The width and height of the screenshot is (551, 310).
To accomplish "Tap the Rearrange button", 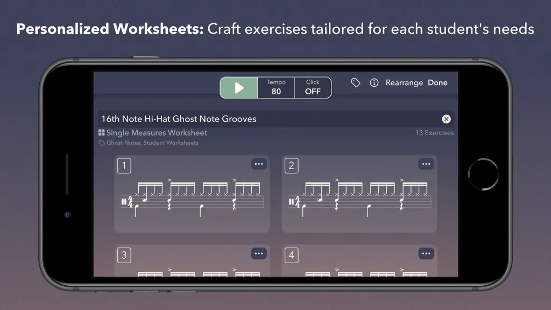I will [404, 82].
